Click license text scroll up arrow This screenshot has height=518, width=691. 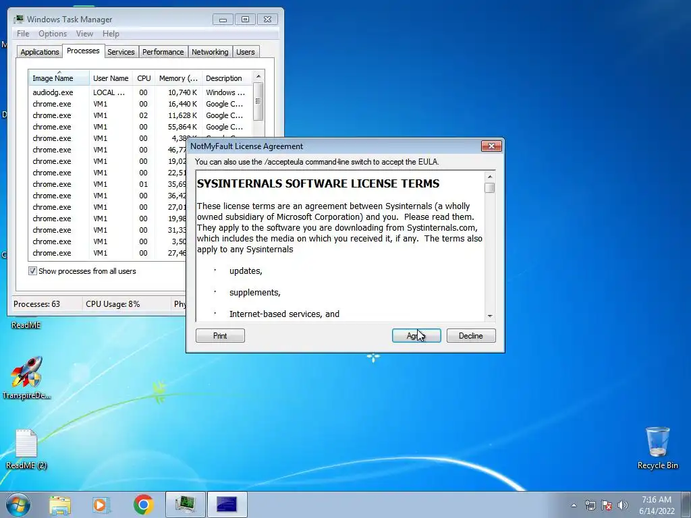click(490, 177)
